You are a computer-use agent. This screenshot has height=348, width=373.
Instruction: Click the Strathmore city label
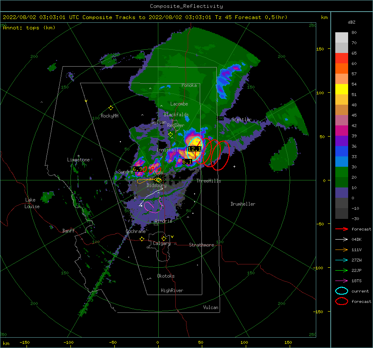201,245
